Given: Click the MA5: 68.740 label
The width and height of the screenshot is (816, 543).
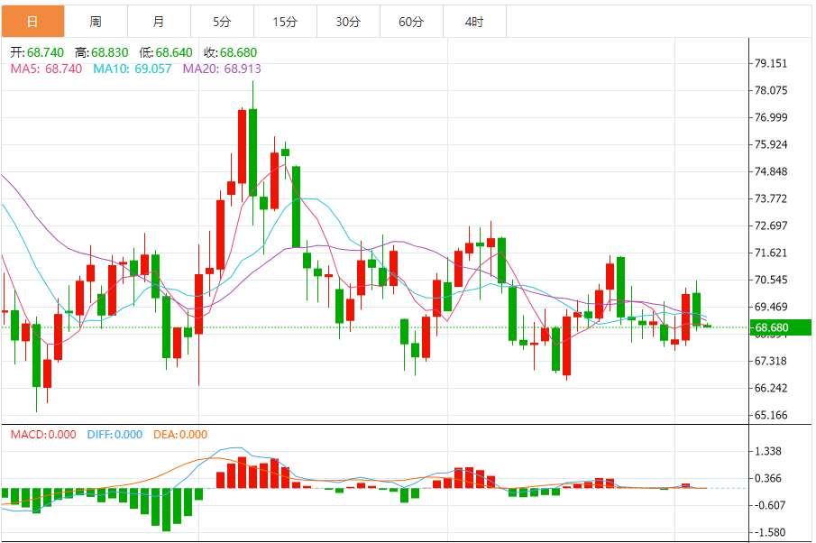Looking at the screenshot, I should click(x=46, y=69).
